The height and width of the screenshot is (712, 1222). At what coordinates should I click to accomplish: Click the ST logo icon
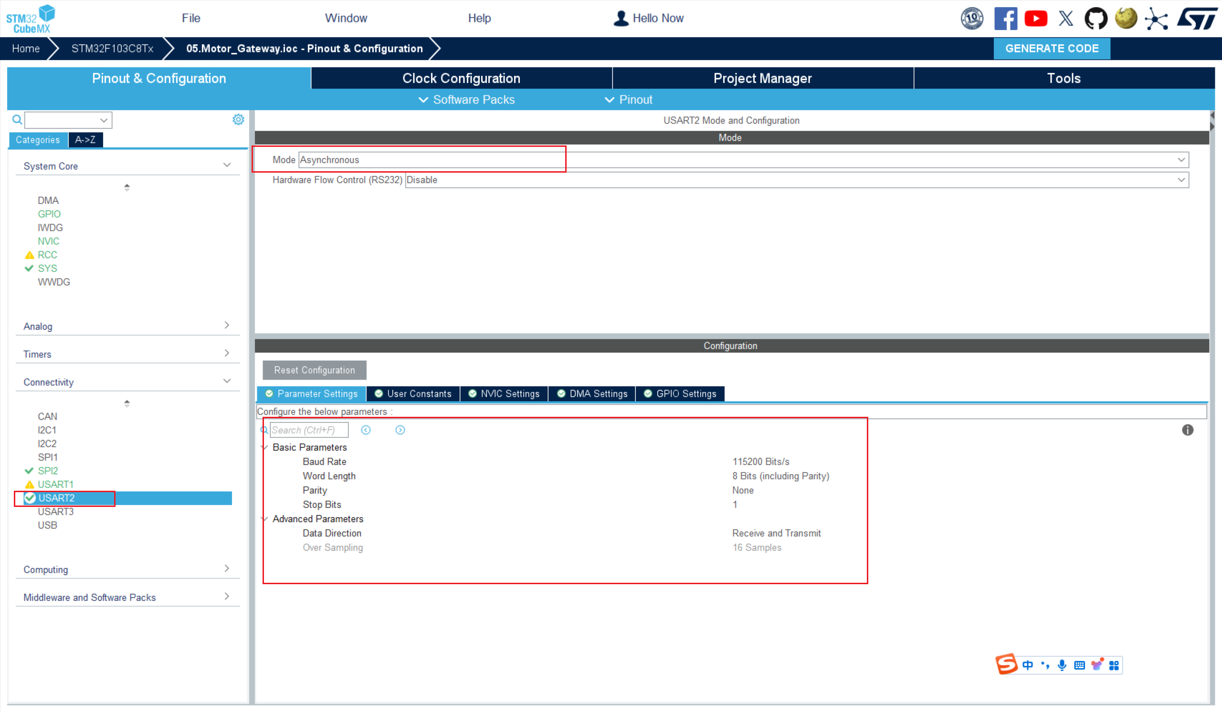1198,19
